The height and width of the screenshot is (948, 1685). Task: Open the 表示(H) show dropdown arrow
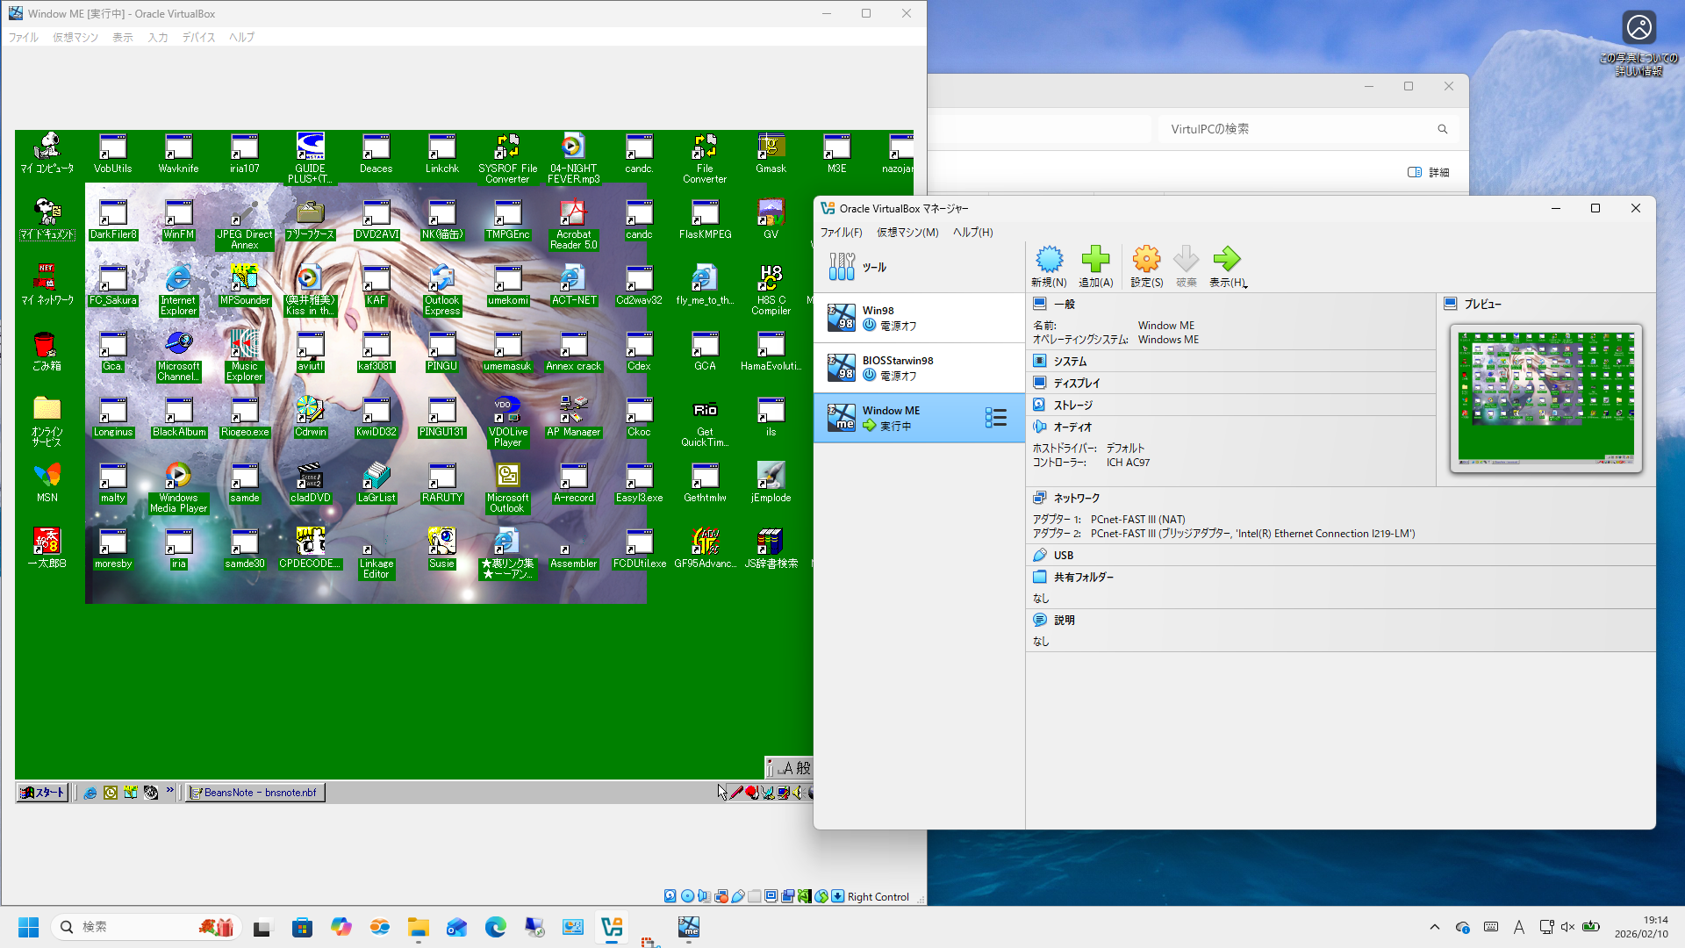point(1245,284)
